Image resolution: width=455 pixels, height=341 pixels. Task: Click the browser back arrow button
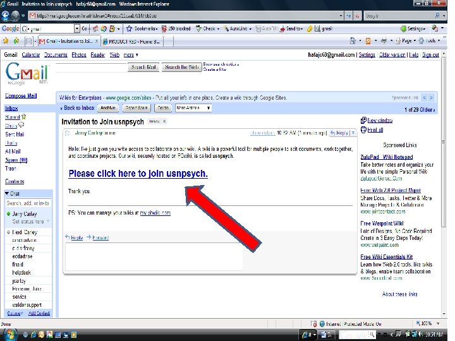pyautogui.click(x=5, y=15)
